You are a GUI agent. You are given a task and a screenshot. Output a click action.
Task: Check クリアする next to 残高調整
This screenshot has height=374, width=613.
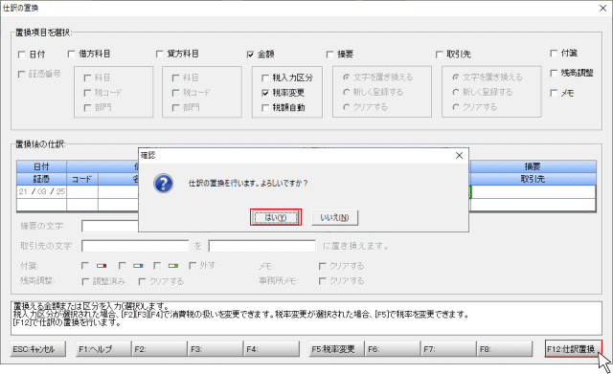pos(143,281)
